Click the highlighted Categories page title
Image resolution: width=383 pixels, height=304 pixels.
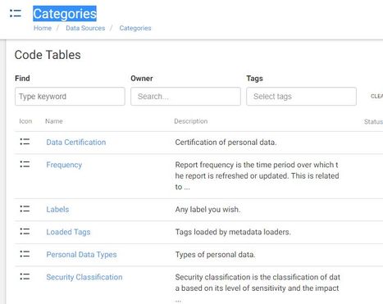point(65,14)
